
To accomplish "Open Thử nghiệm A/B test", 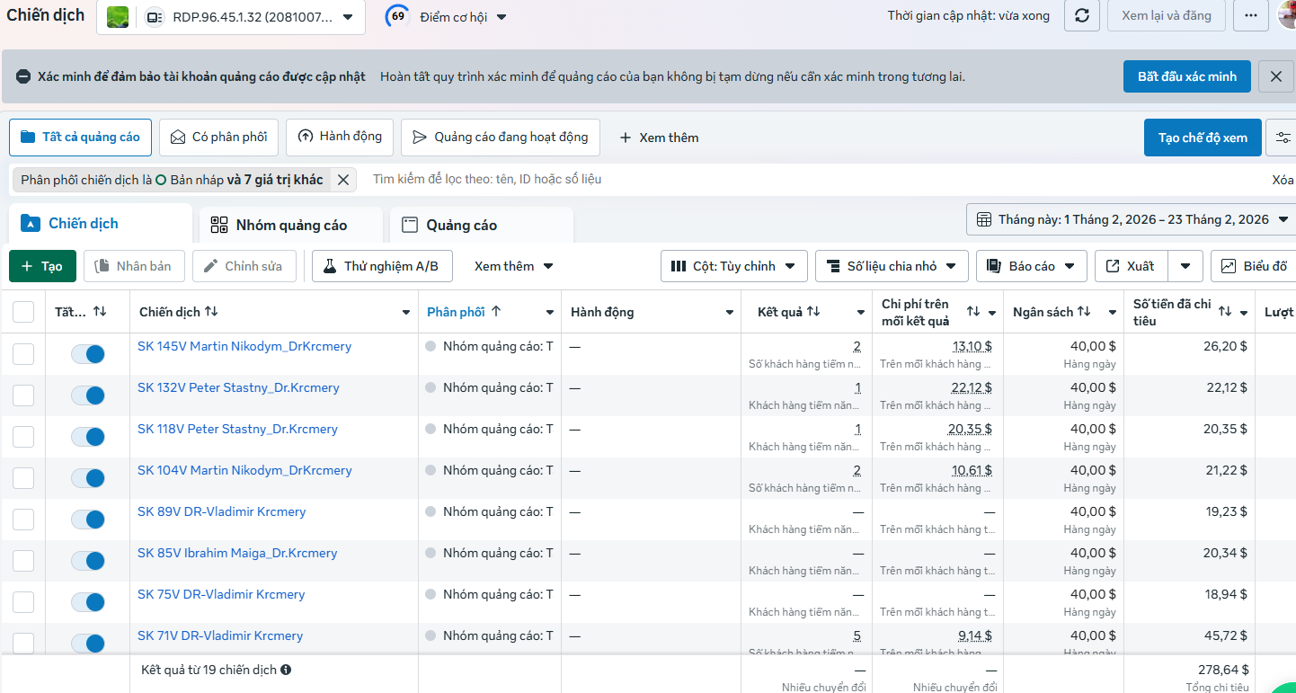I will 382,266.
